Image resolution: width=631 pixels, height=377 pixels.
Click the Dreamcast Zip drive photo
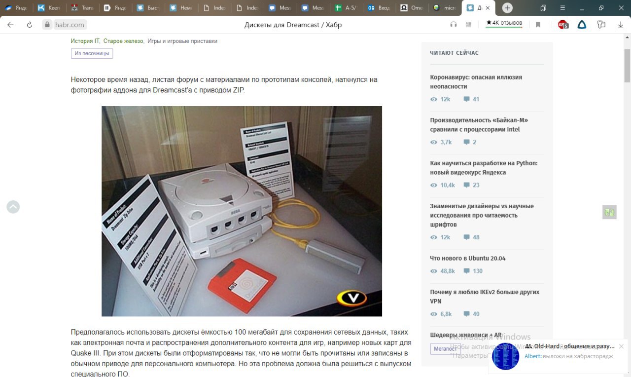coord(242,211)
